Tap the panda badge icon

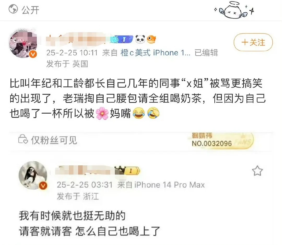click(140, 39)
